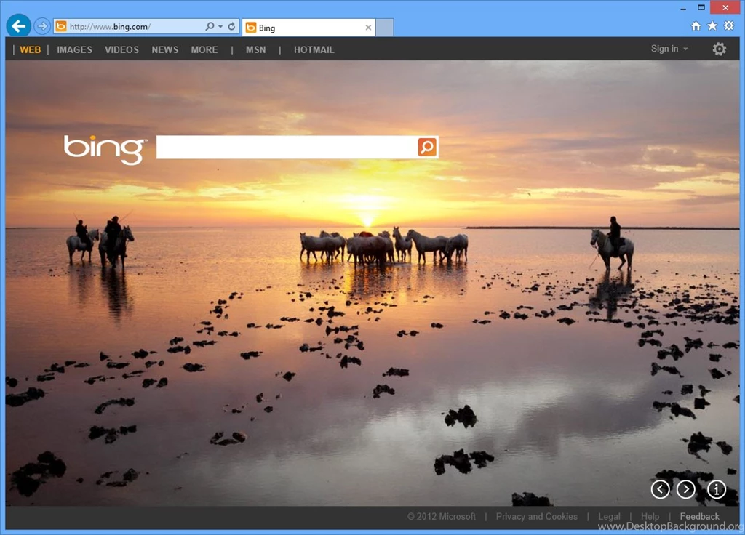The height and width of the screenshot is (535, 745).
Task: Click the Feedback link
Action: tap(700, 516)
